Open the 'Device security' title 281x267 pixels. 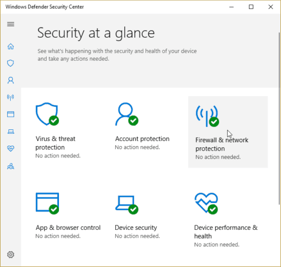[136, 228]
